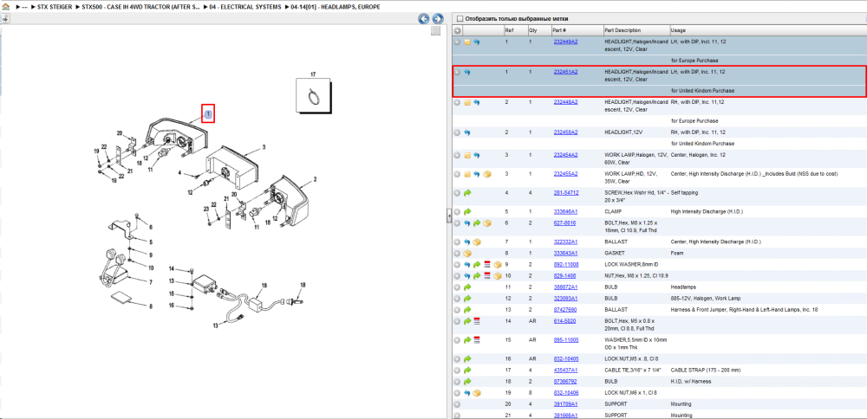Open part link 322332A1
The height and width of the screenshot is (419, 867).
coord(565,242)
